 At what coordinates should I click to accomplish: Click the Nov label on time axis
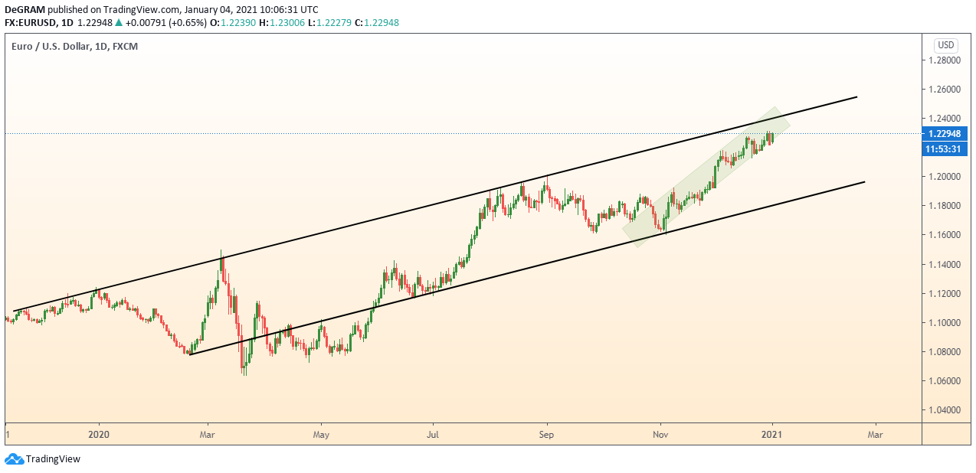[x=661, y=434]
